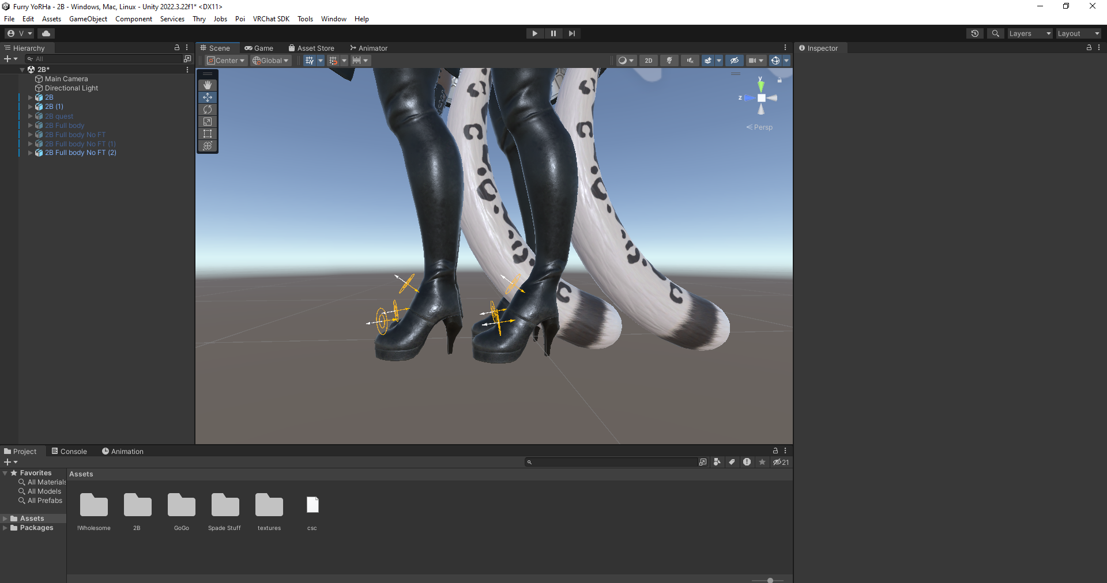Open the draw mode shading dropdown

626,60
